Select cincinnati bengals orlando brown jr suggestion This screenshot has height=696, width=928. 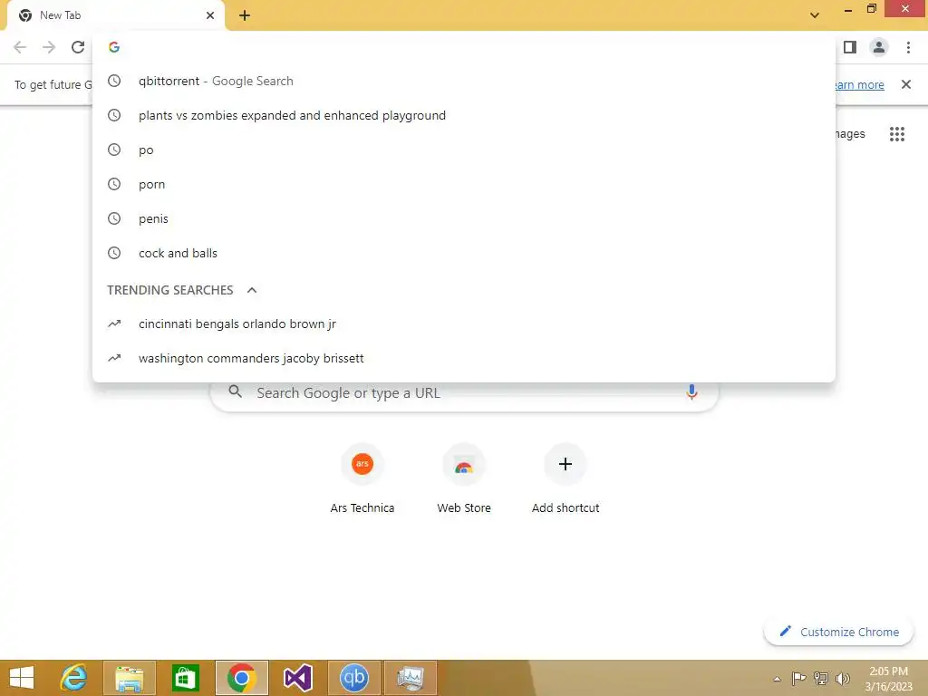464,324
